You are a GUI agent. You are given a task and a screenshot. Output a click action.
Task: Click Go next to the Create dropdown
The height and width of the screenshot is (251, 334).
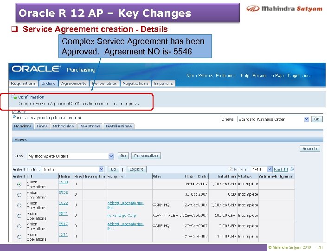click(x=317, y=119)
